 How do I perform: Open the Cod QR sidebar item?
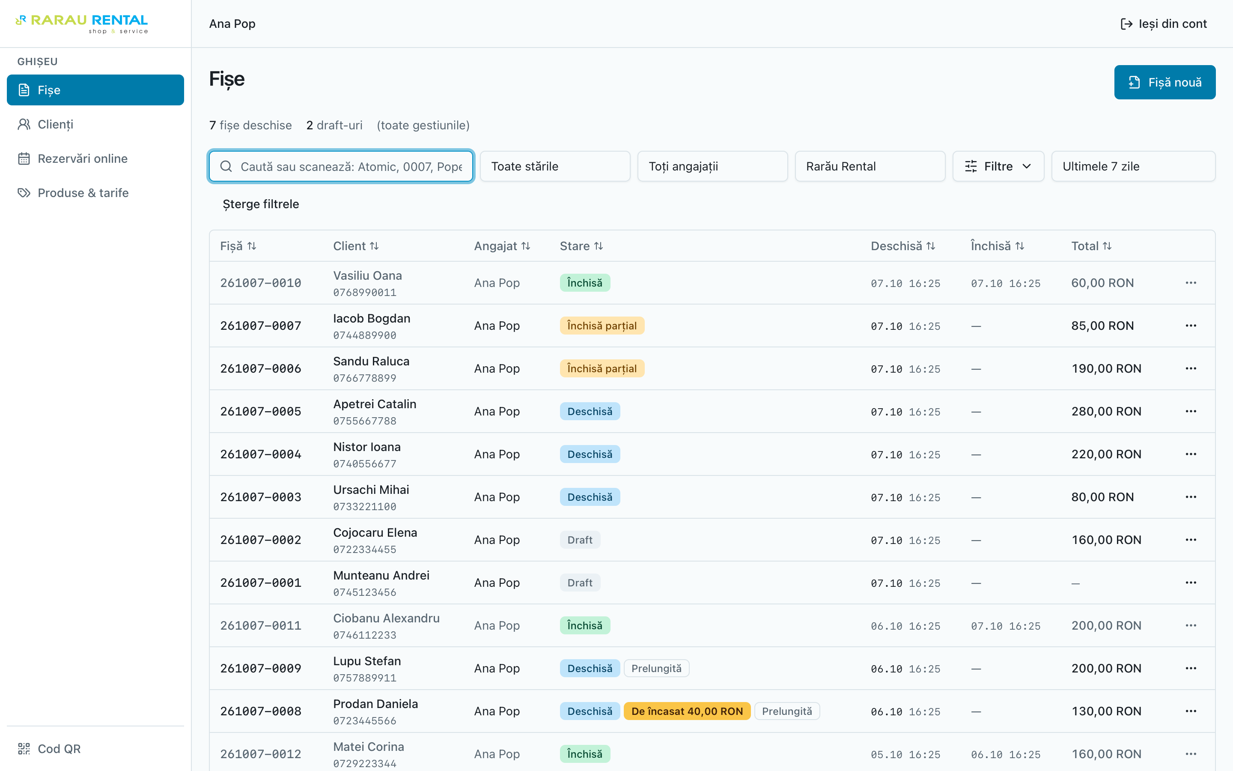tap(49, 749)
